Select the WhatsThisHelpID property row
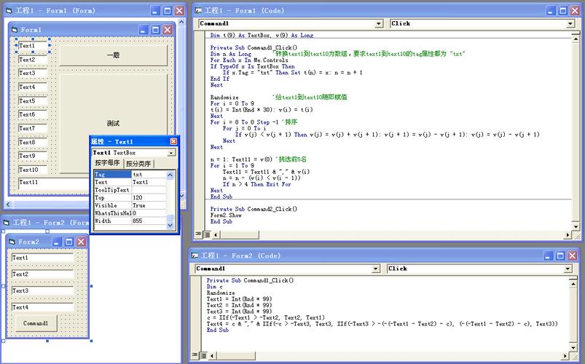The width and height of the screenshot is (585, 364). 130,213
